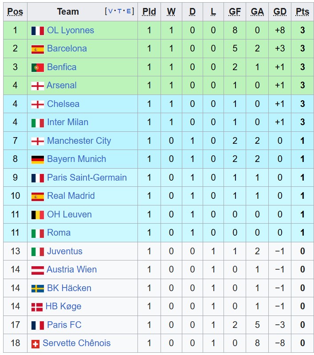Viewport: 314px width, 355px height.
Task: Open the T (talk) template link
Action: coord(119,11)
